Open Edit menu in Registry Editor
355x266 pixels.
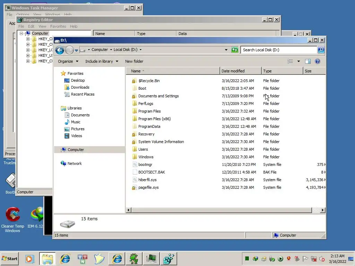point(31,26)
